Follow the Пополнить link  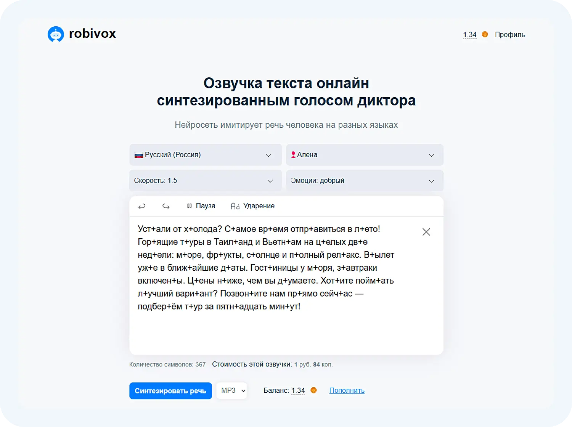pos(347,390)
